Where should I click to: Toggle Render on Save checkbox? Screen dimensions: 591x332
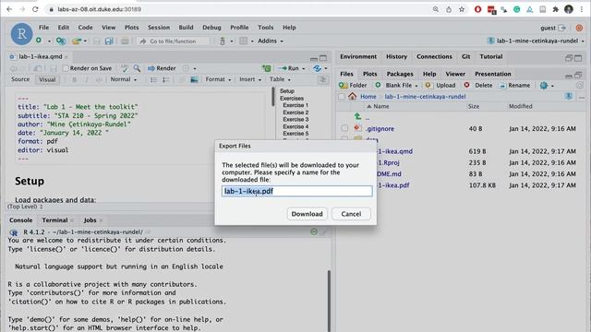tap(66, 68)
